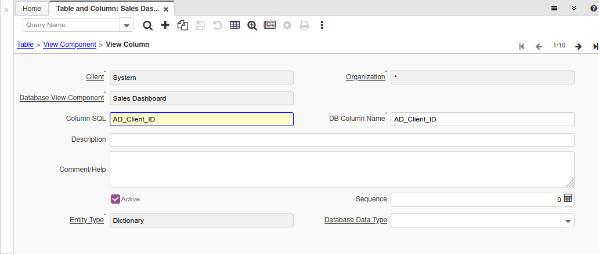The width and height of the screenshot is (599, 254).
Task: Jump to last record arrow
Action: [x=596, y=46]
